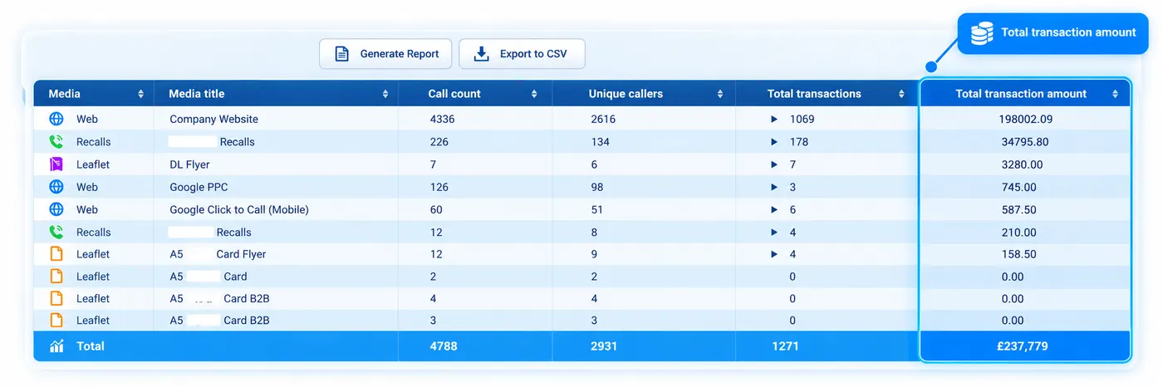Viewport: 1163px width, 387px height.
Task: Click leaflet icon in Card B2B row with 3 calls
Action: [x=56, y=320]
